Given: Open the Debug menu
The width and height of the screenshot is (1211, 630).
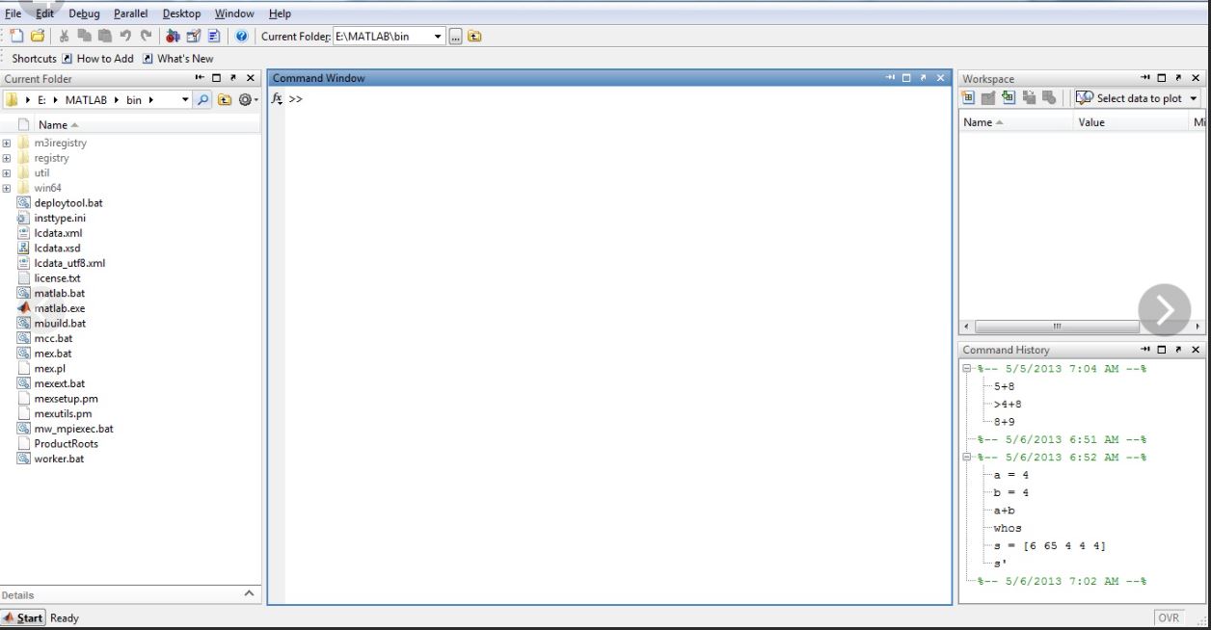Looking at the screenshot, I should pyautogui.click(x=84, y=13).
